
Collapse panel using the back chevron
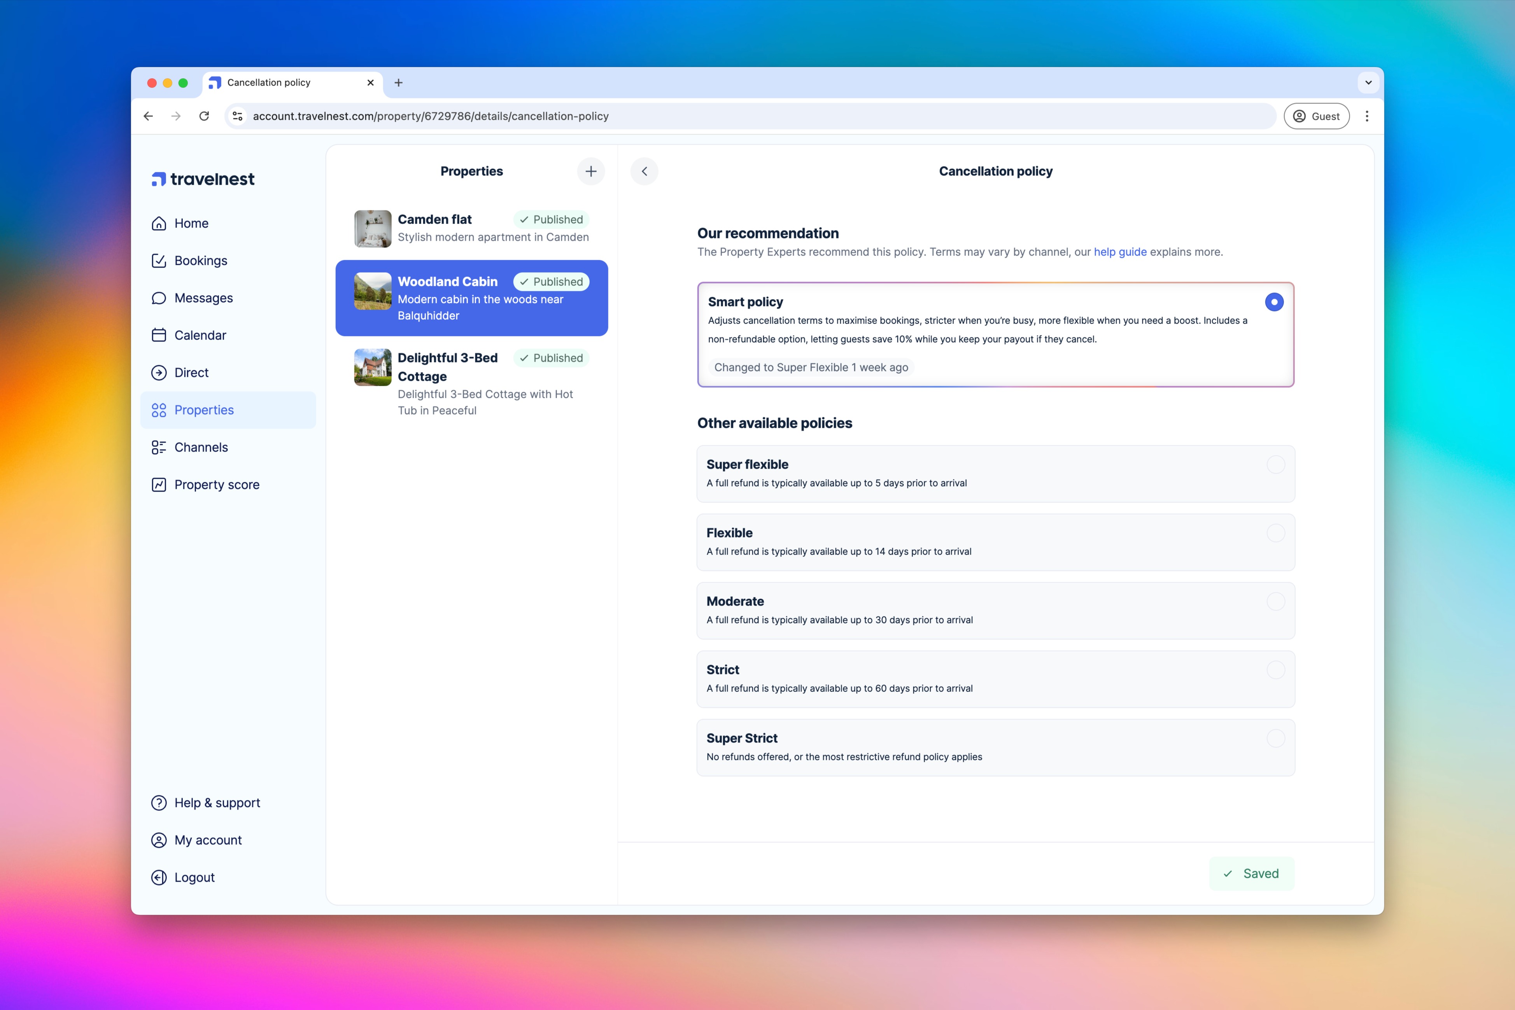[644, 172]
